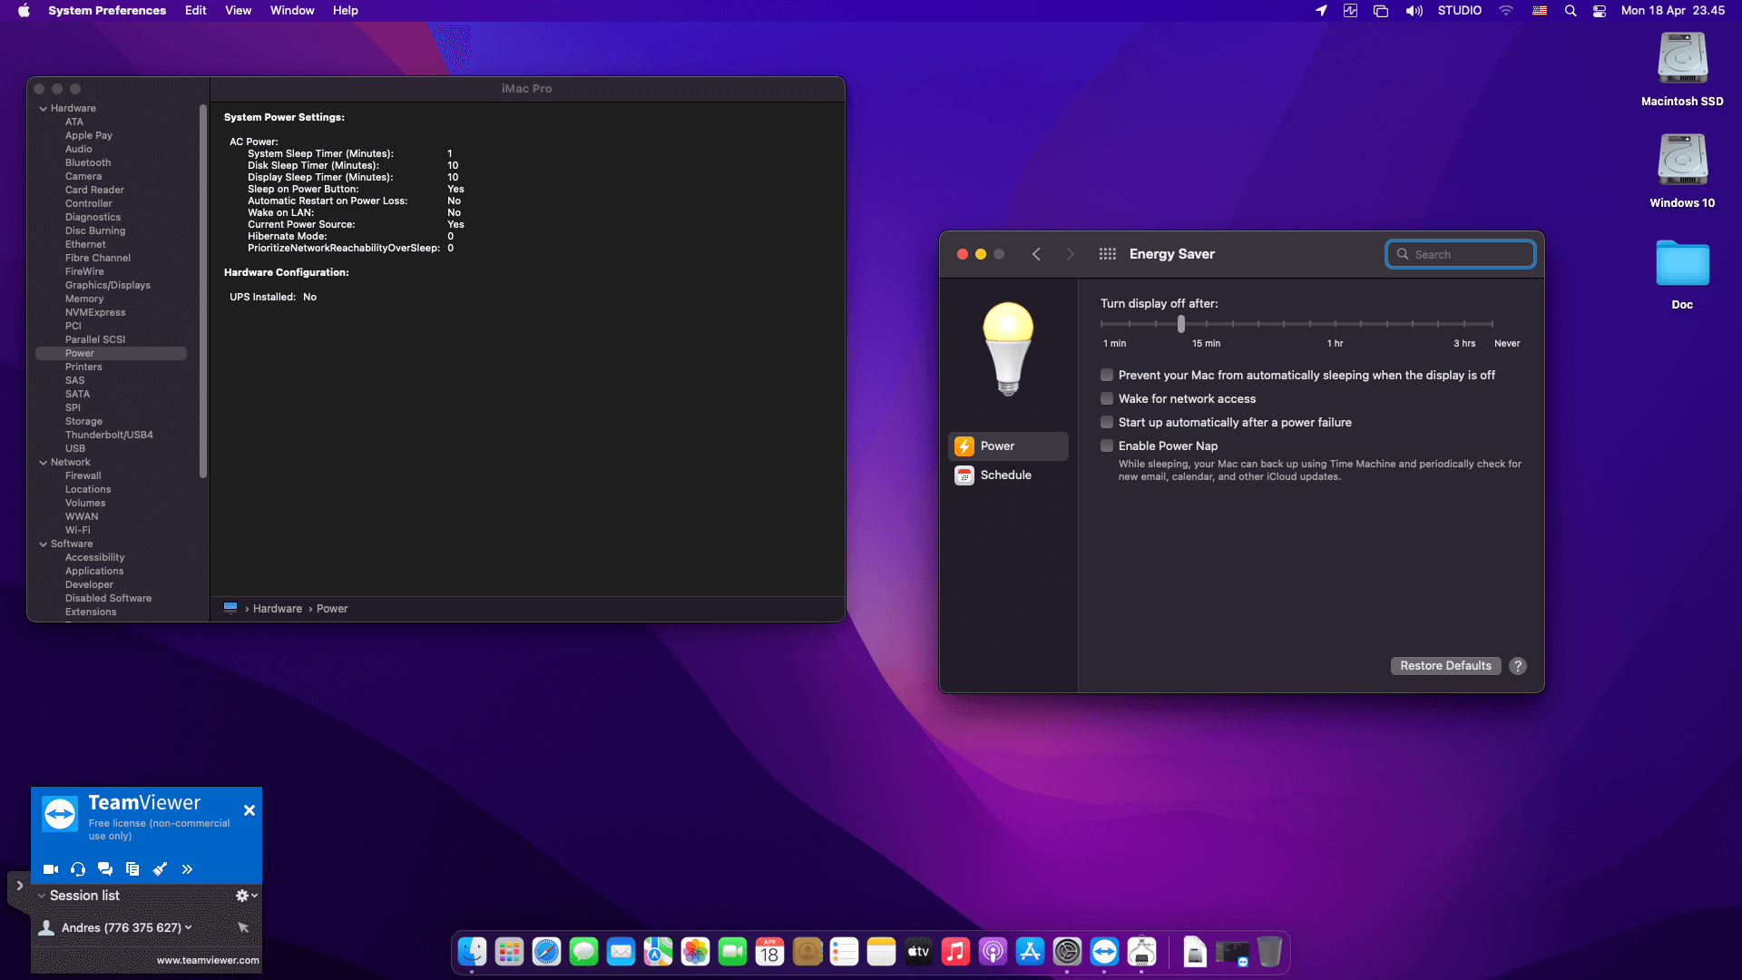Screen dimensions: 1742x980
Task: Open Apple TV app in Dock
Action: click(x=918, y=952)
